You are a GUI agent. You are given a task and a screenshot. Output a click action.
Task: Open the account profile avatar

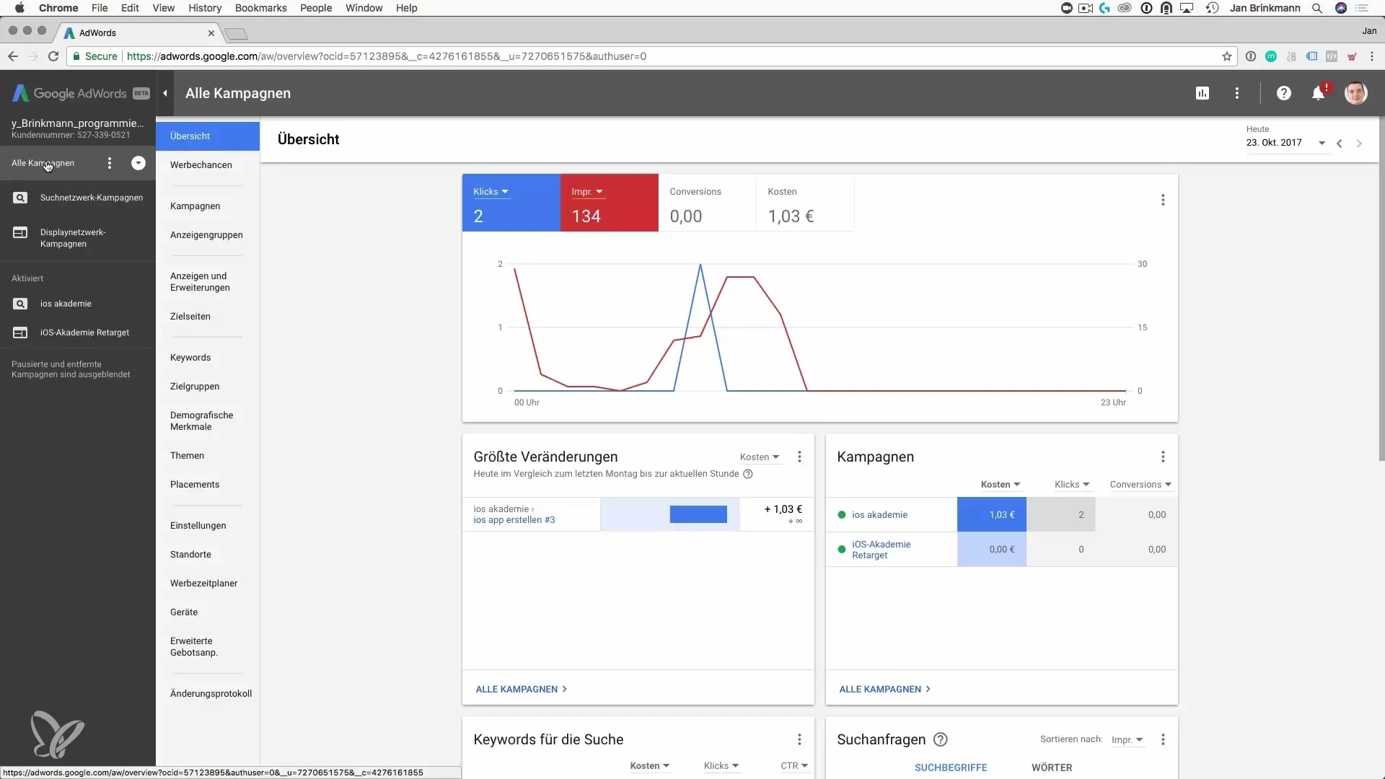[1355, 93]
